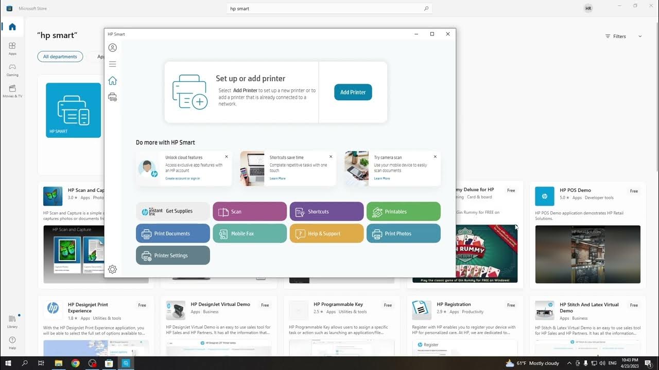Click the HP POS Demo screenshot thumbnail
Image resolution: width=659 pixels, height=370 pixels.
tap(588, 254)
